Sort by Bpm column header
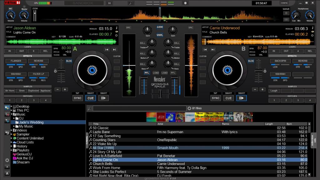The height and width of the screenshot is (180, 320). (296, 124)
